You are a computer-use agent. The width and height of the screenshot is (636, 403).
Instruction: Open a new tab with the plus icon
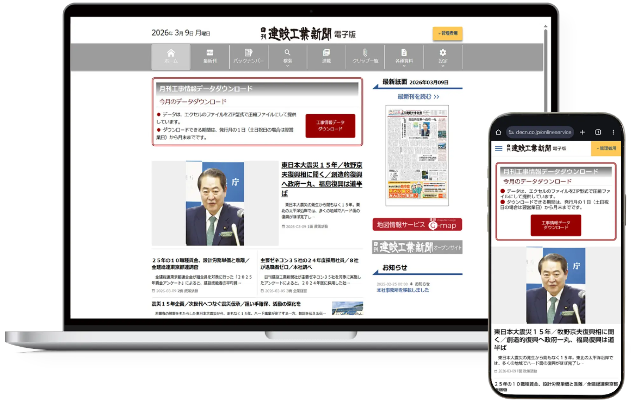582,132
